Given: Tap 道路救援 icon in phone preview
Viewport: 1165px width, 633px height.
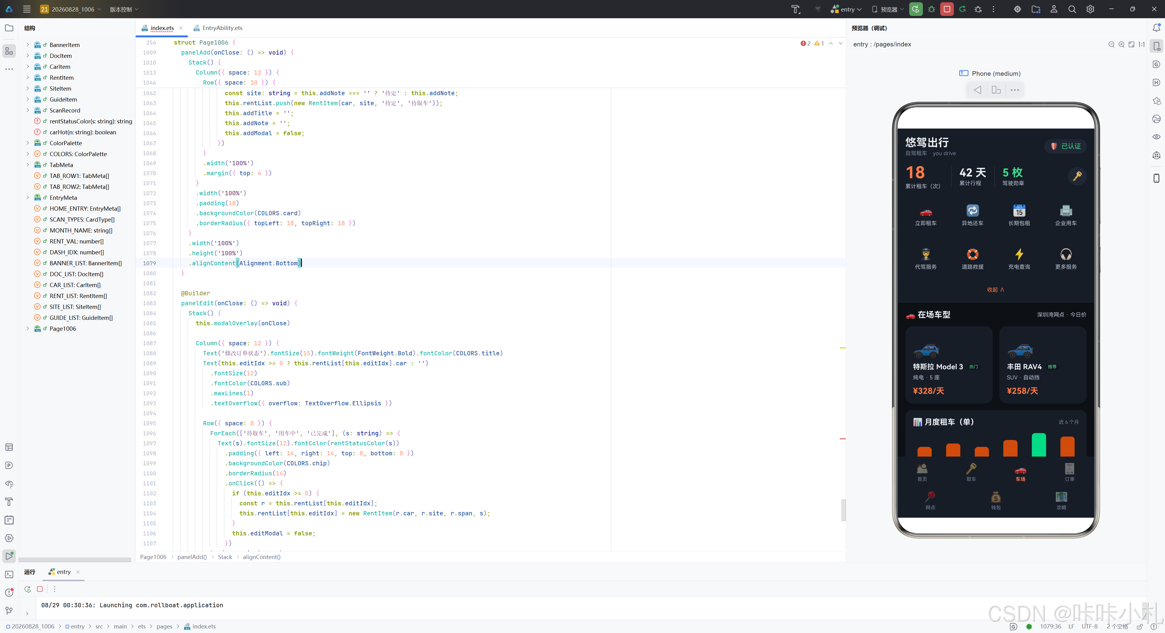Looking at the screenshot, I should 972,259.
